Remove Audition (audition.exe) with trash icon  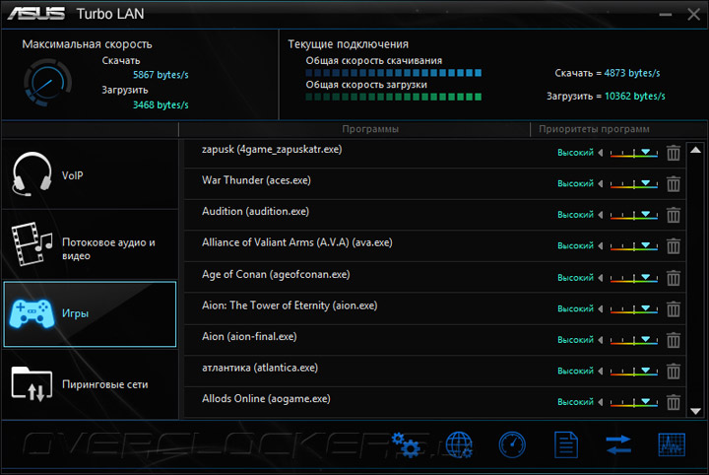pyautogui.click(x=674, y=215)
